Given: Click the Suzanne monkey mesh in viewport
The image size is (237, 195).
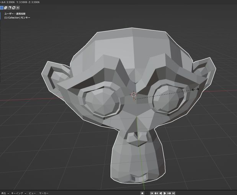Looking at the screenshot, I should coord(129,106).
